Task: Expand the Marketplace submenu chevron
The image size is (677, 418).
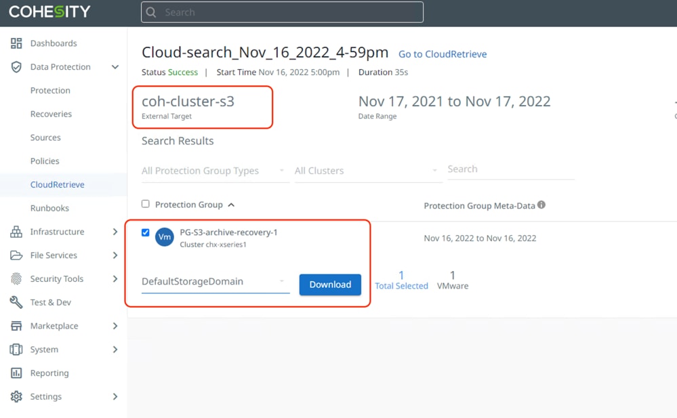Action: point(115,326)
